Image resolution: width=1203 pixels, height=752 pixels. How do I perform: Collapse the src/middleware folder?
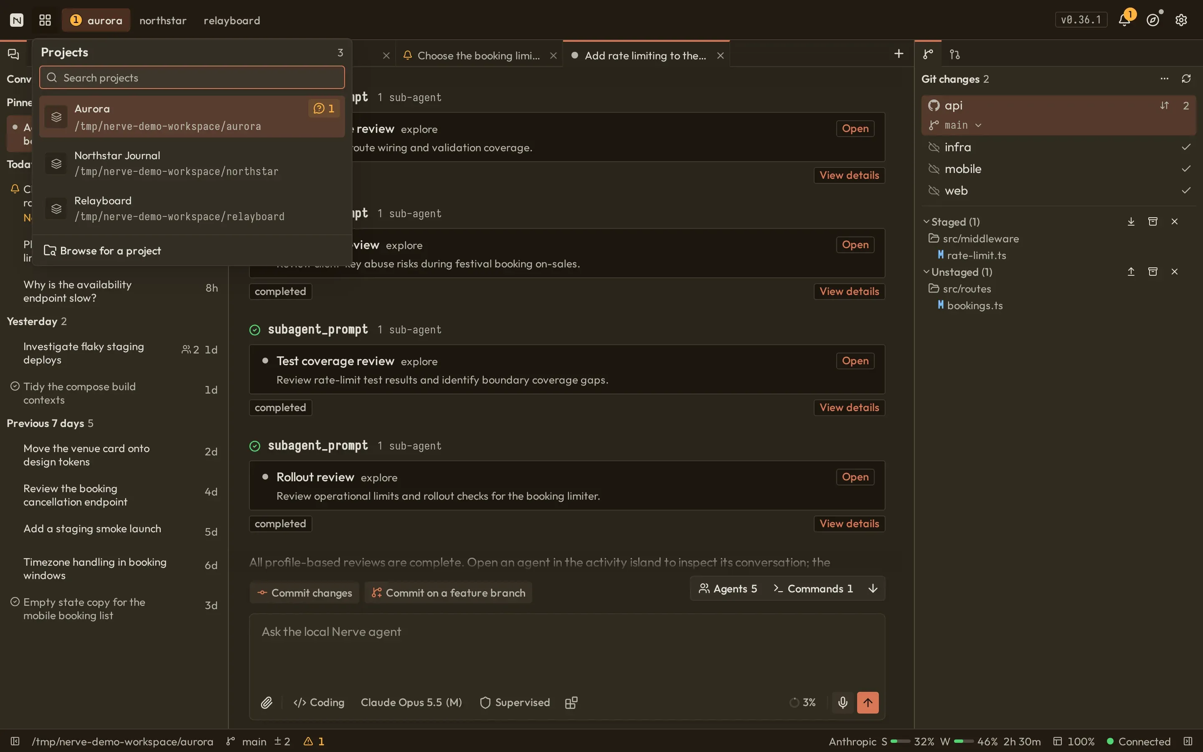coord(974,239)
